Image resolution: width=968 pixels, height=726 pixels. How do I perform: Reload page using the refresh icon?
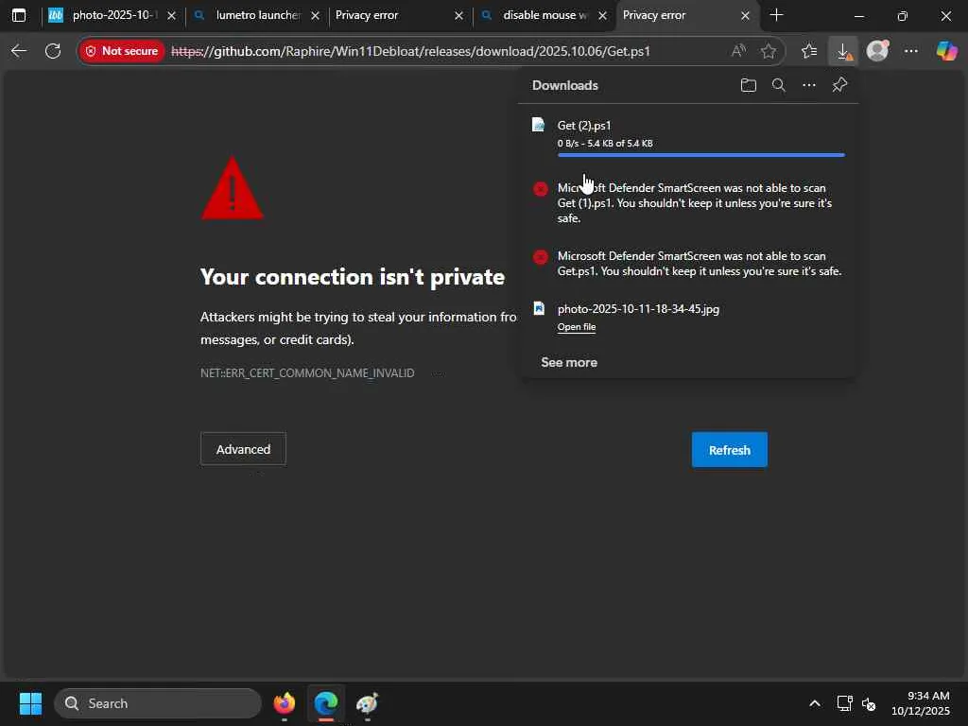click(x=53, y=51)
